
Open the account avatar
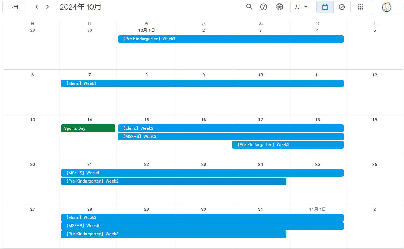[x=386, y=7]
